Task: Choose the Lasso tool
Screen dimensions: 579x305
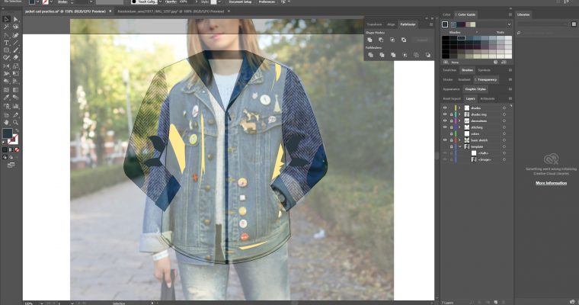Action: [x=16, y=27]
